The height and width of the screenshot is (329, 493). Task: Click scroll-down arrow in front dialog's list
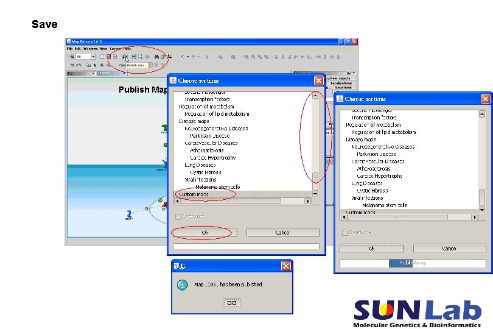(x=315, y=194)
